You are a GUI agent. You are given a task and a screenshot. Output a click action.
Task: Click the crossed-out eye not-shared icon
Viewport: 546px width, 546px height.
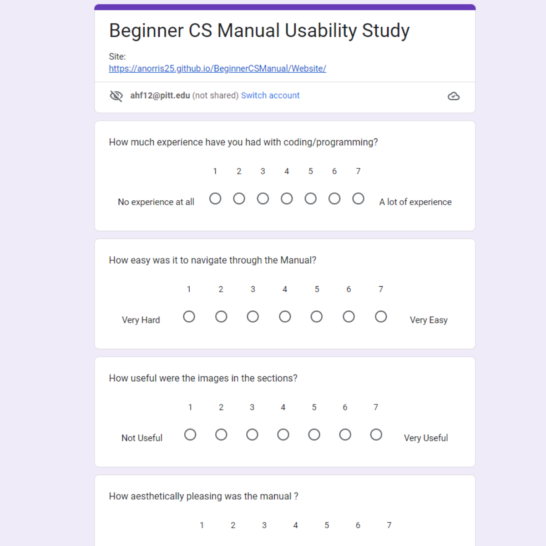[x=116, y=96]
